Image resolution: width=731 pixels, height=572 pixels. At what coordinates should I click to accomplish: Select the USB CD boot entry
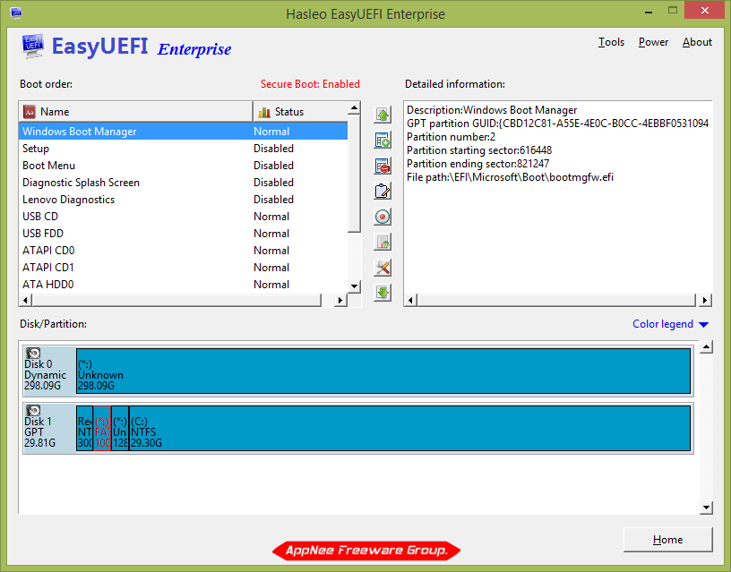pos(184,217)
